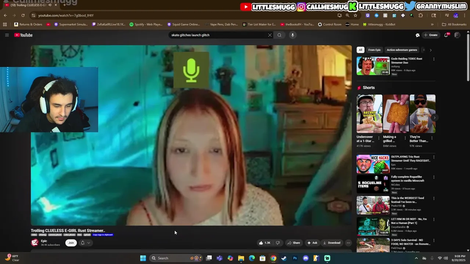Viewport: 470px width, 264px height.
Task: Select the Action-adventure games chip
Action: (402, 50)
